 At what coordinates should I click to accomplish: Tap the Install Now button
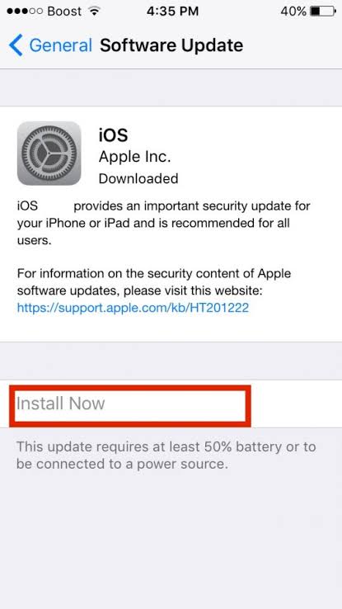(x=130, y=404)
